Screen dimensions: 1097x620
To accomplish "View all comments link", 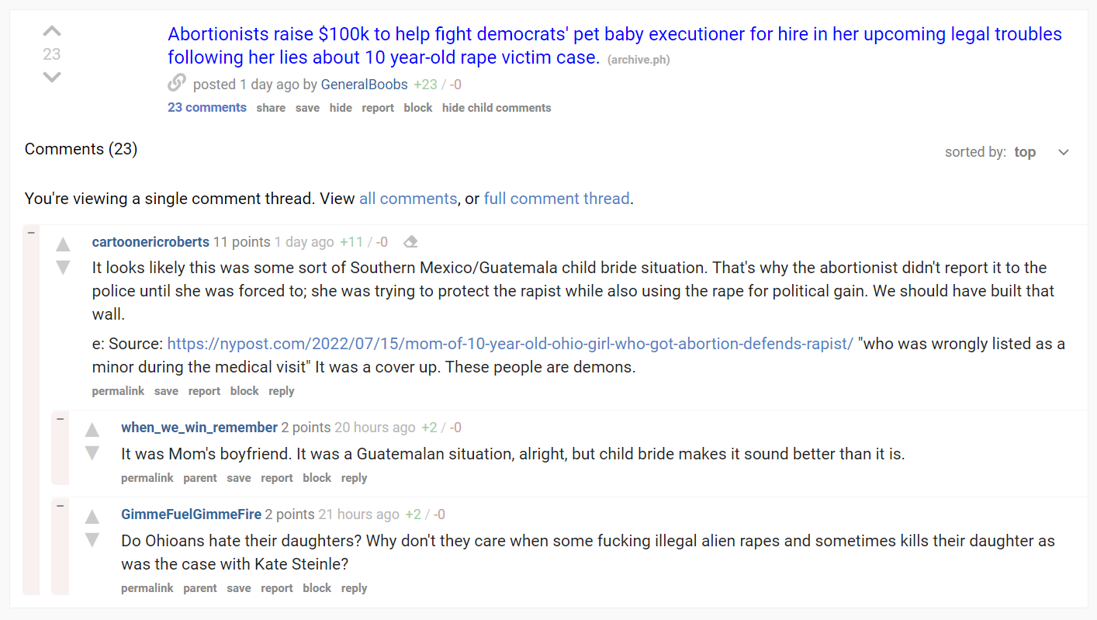I will tap(408, 199).
